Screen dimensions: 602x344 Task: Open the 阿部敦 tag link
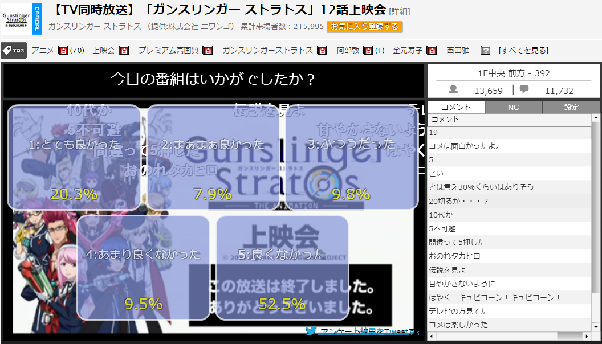coord(348,50)
